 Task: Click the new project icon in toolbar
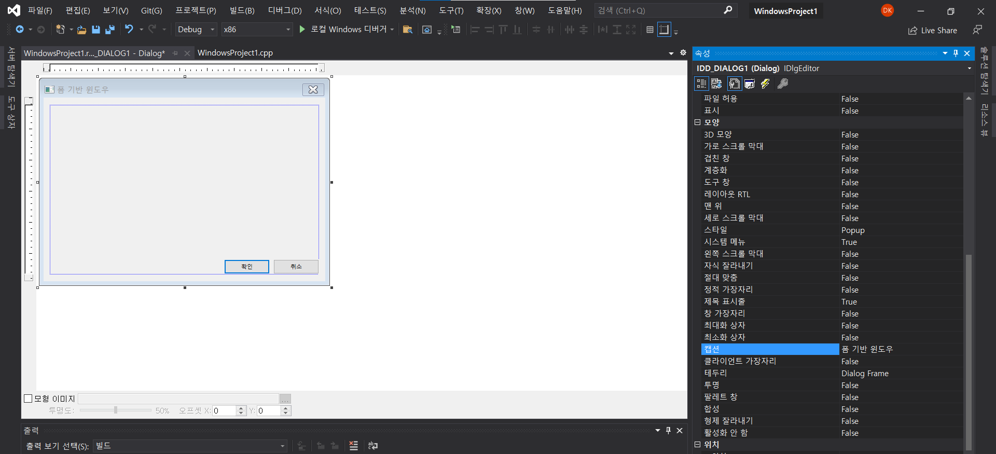pyautogui.click(x=60, y=30)
